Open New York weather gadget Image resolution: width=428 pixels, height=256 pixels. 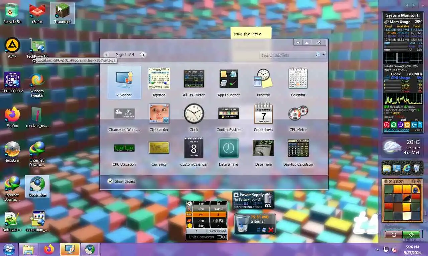coord(403,147)
